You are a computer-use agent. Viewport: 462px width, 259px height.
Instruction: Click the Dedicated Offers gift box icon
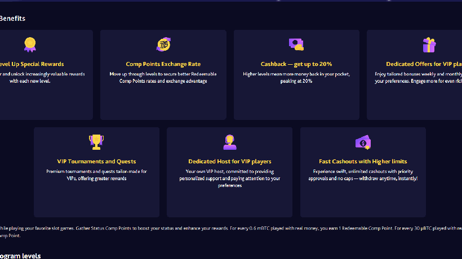coord(429,44)
